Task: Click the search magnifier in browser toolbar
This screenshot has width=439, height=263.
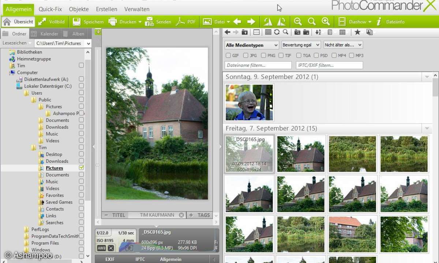Action: tap(285, 32)
